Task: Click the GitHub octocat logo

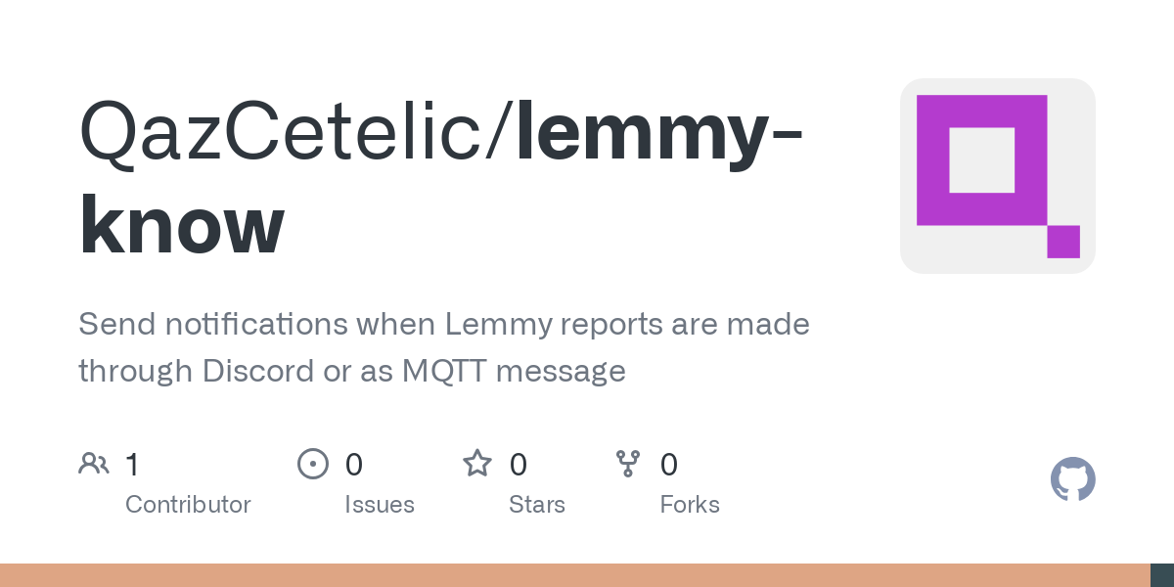Action: [1072, 479]
